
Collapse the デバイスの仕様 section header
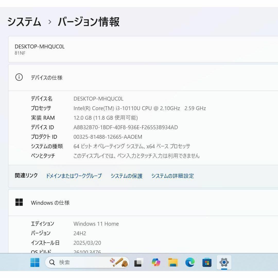click(143, 77)
